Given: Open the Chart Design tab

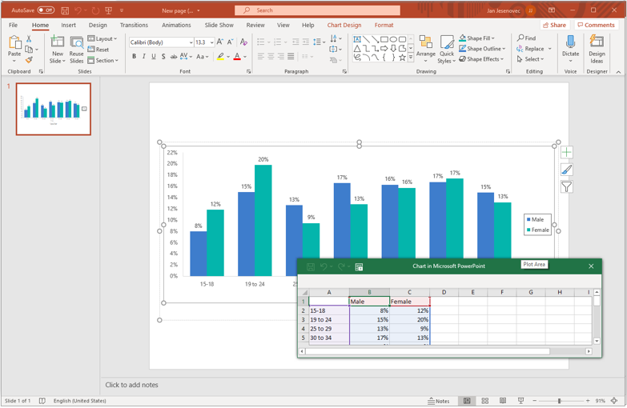Looking at the screenshot, I should [344, 25].
